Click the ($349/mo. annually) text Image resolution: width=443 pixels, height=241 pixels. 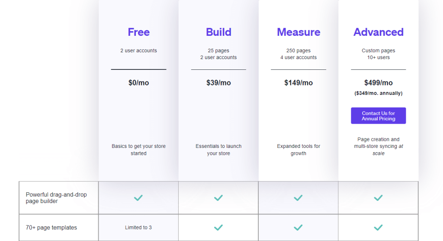[x=378, y=93]
